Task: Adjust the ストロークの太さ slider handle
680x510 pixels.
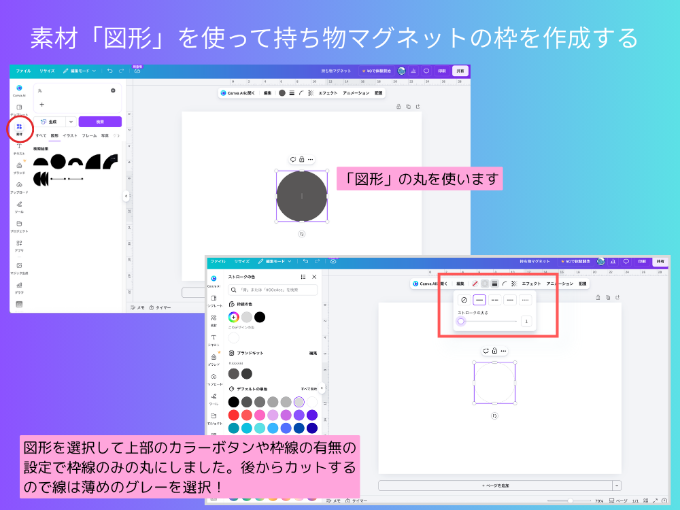Action: pyautogui.click(x=461, y=322)
